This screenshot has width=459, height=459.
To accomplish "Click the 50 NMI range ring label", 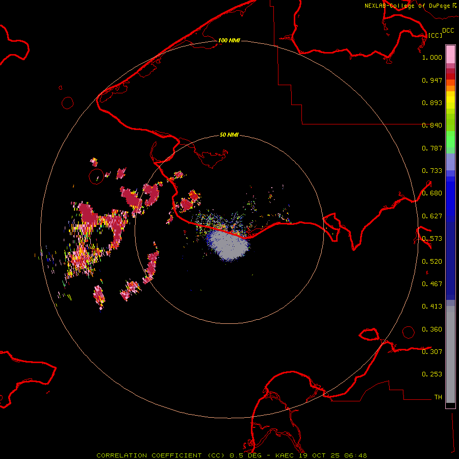I will (x=229, y=135).
